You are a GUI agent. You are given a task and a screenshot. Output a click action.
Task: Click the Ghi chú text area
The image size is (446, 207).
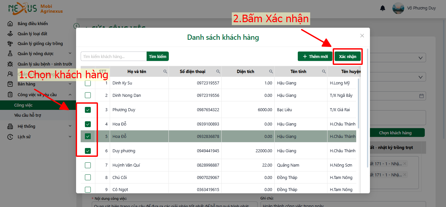343,204
